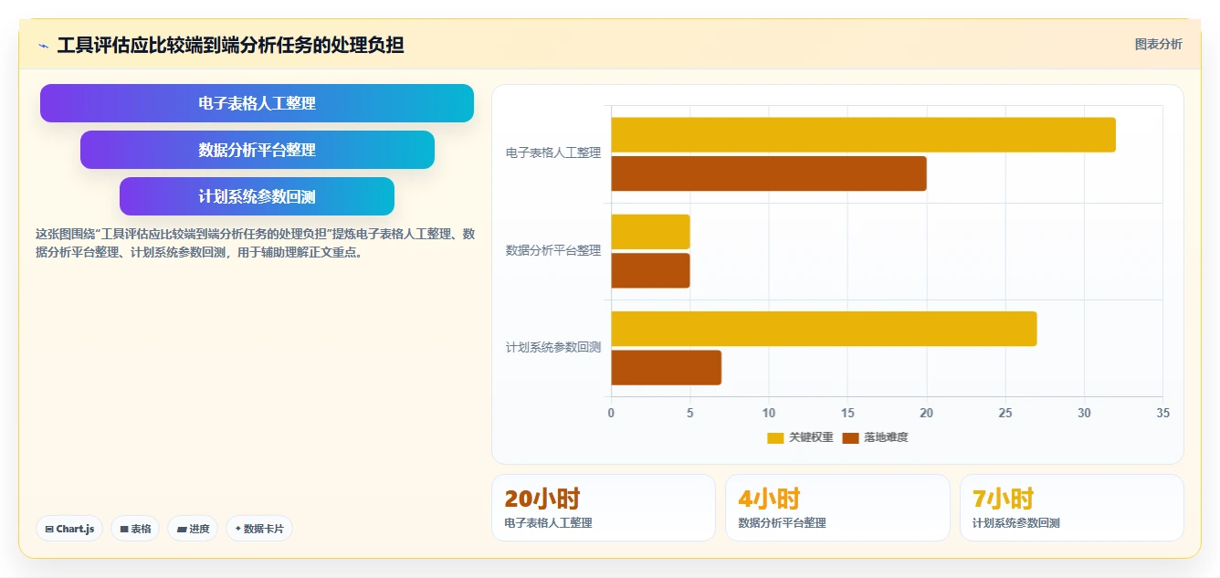The width and height of the screenshot is (1220, 578).
Task: Click the yellow 关键权重 bar for 电子表格人工整理
Action: click(x=863, y=135)
